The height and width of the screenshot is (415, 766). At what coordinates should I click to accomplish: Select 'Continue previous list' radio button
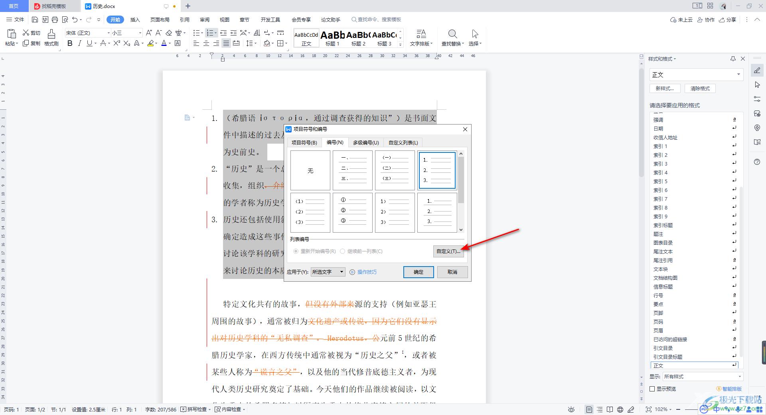click(342, 251)
